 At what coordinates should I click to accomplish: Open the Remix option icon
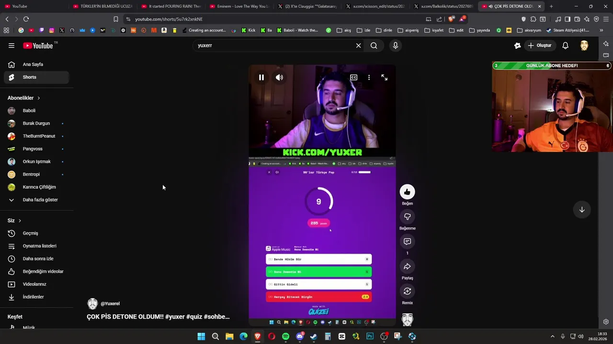[407, 291]
